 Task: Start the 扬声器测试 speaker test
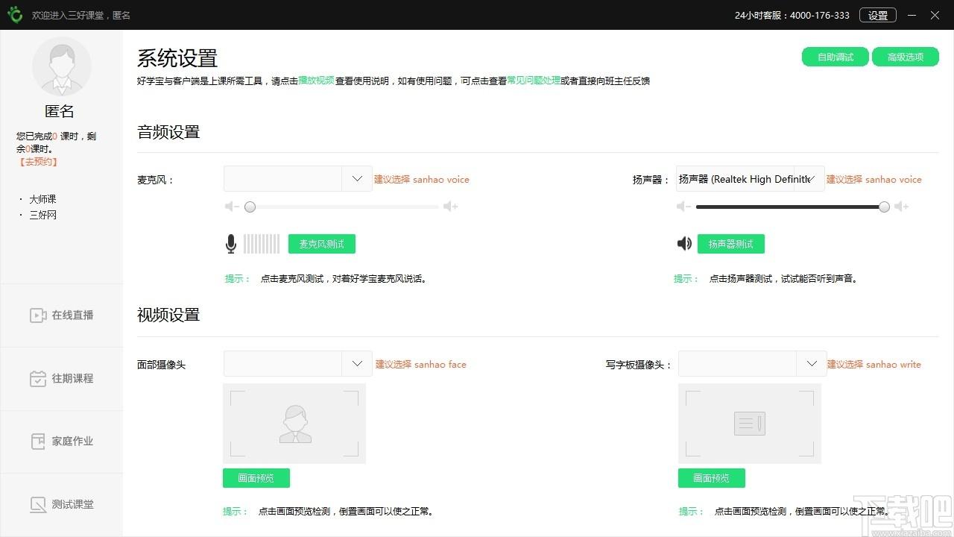[731, 244]
